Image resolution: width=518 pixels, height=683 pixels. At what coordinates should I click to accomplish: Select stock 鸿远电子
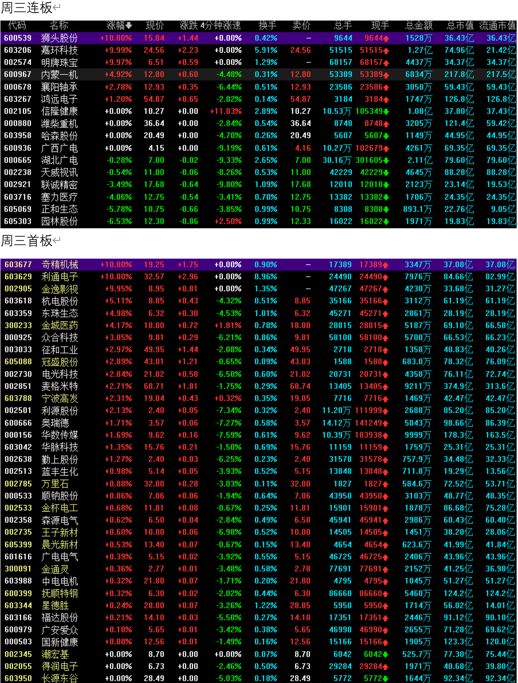59,99
